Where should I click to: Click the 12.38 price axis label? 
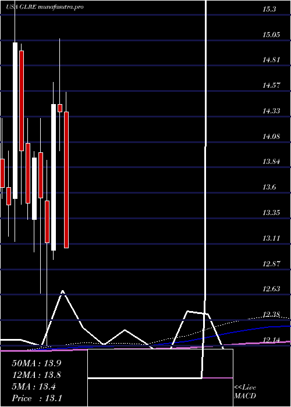(271, 315)
